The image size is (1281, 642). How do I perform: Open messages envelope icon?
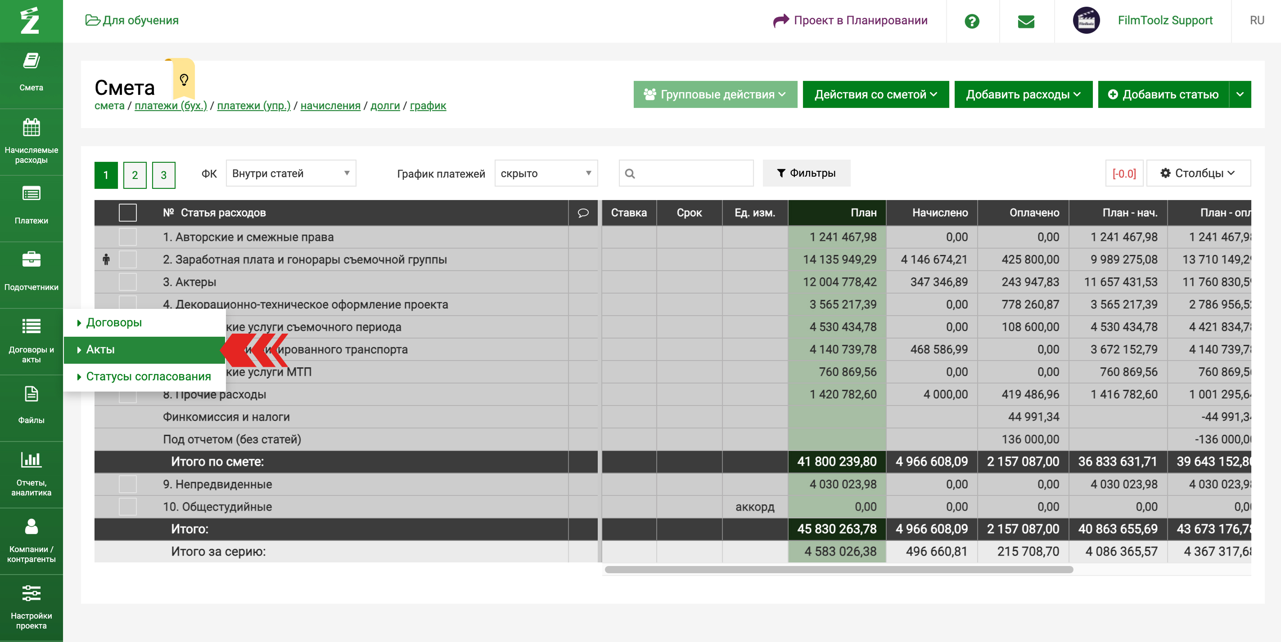click(x=1025, y=21)
